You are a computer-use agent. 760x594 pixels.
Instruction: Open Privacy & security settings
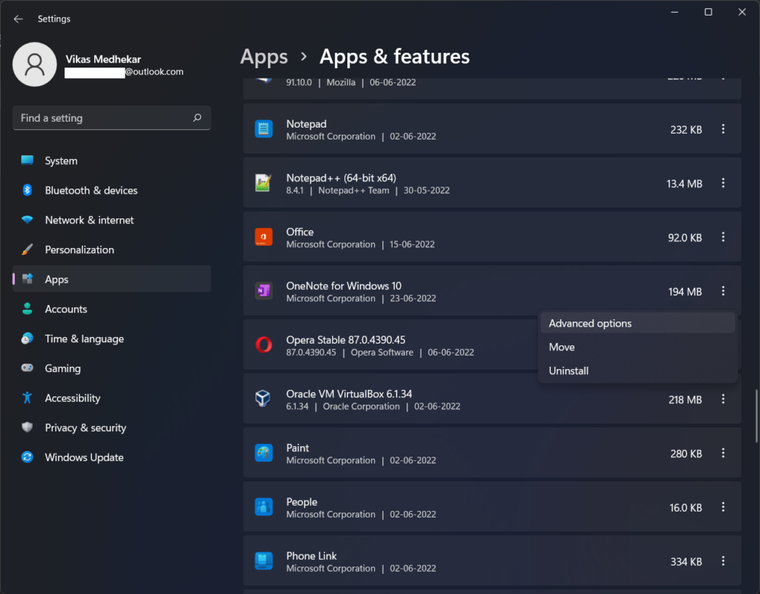[111, 428]
